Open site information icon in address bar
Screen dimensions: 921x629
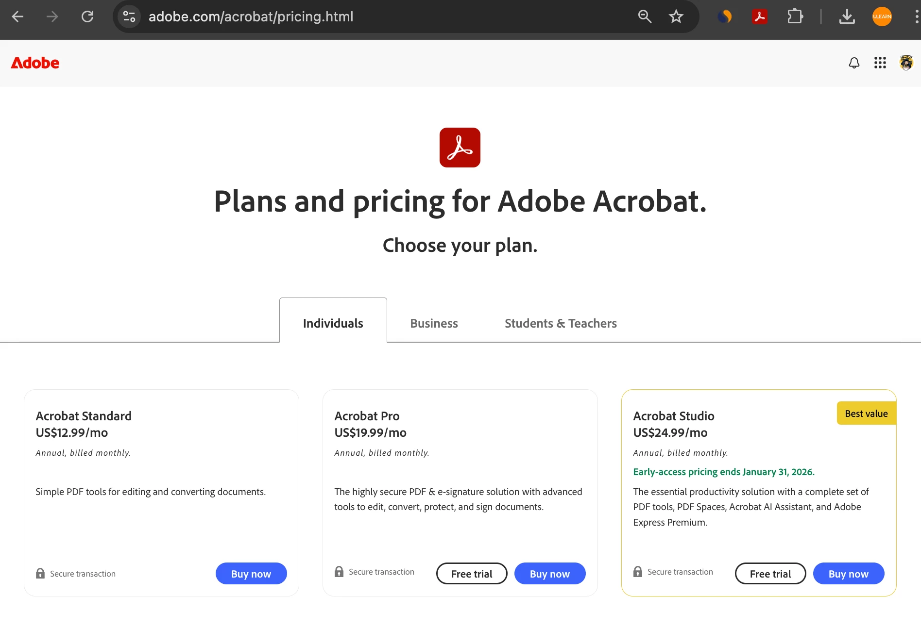pos(129,17)
